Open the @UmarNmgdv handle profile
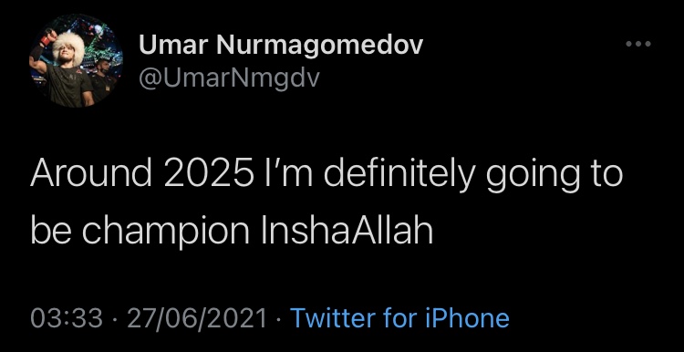The image size is (684, 352). [229, 78]
